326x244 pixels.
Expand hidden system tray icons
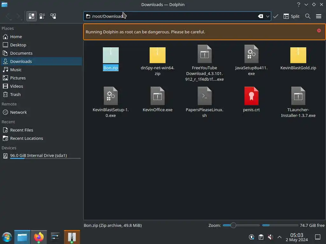coord(280,237)
